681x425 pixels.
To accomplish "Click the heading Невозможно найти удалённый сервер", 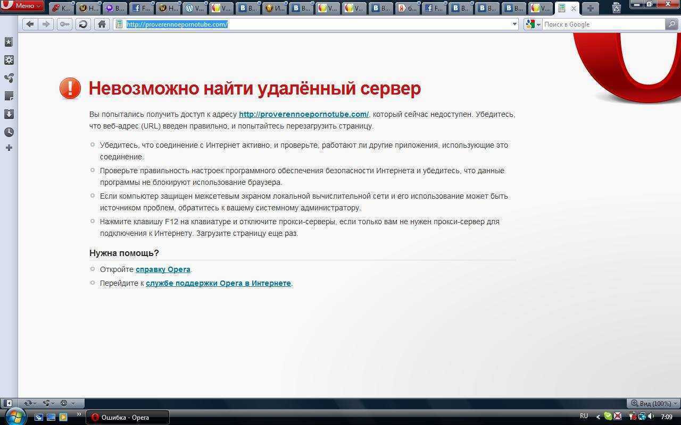I will pyautogui.click(x=254, y=88).
